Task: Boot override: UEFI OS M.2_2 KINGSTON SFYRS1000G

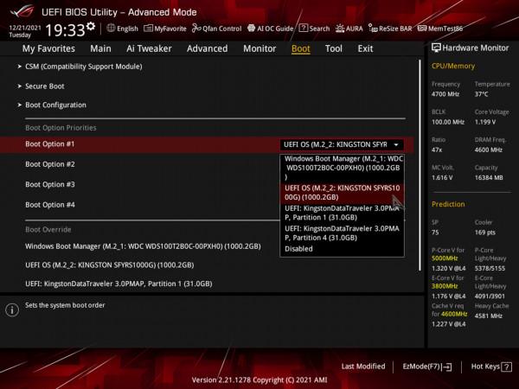Action: coord(110,265)
